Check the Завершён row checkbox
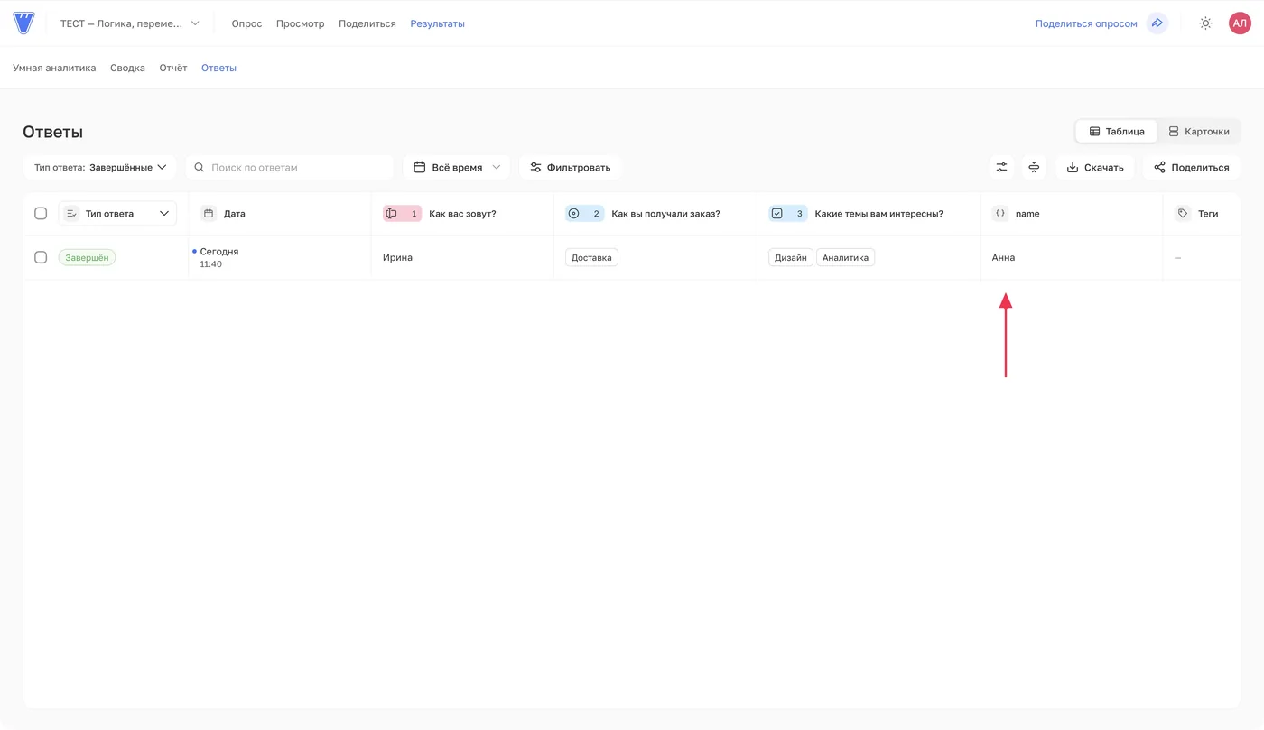Viewport: 1264px width, 730px height. 41,257
